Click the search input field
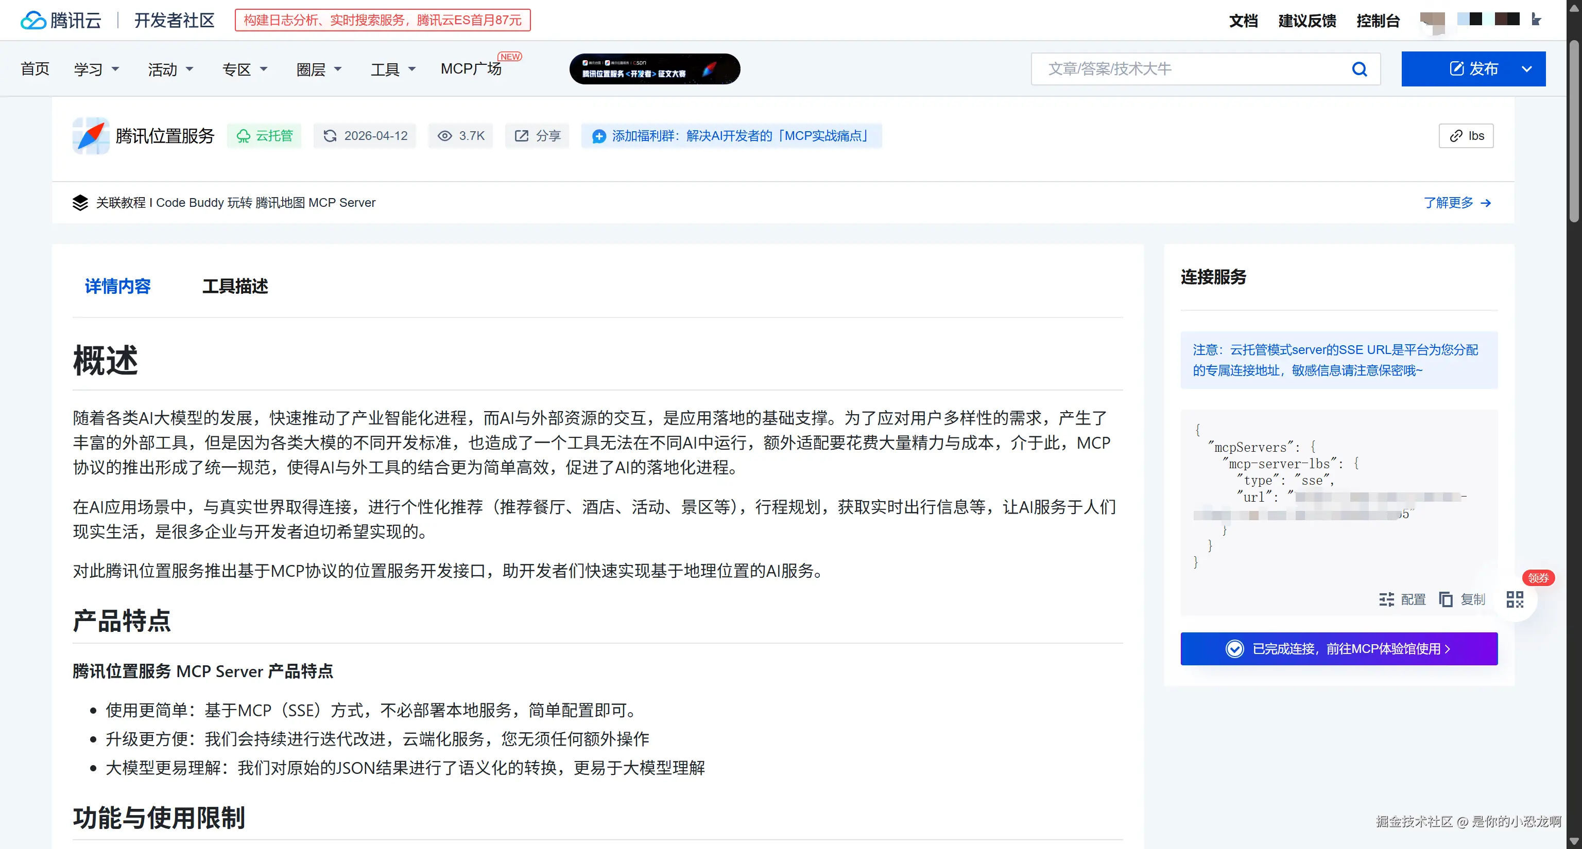The image size is (1582, 849). [x=1192, y=69]
